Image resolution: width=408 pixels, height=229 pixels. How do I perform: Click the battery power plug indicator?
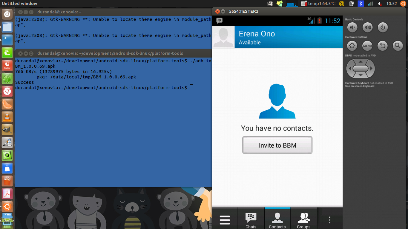point(352,4)
